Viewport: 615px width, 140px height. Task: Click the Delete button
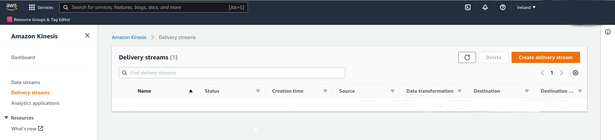(494, 58)
